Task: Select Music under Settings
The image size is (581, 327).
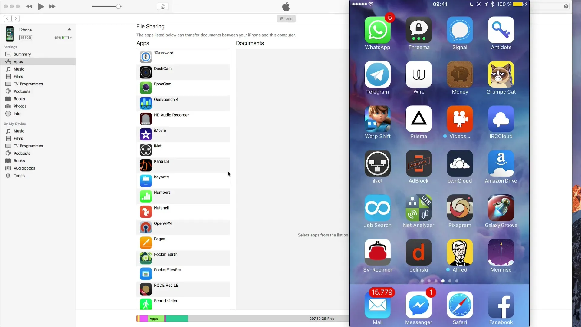Action: 38,69
